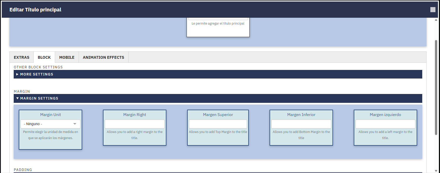Viewport: 440px width, 173px height.
Task: Open the ANIMATION EFFECTS tab
Action: 103,57
